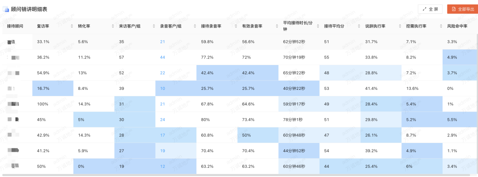This screenshot has height=177, width=478.
Task: Open the 录音客户 link showing 10
Action: click(x=162, y=88)
